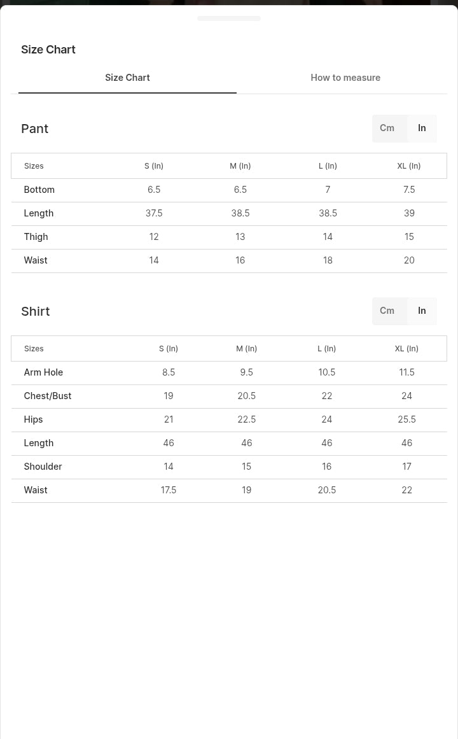Switch to the How to measure tab
Viewport: 458px width, 739px height.
(345, 78)
